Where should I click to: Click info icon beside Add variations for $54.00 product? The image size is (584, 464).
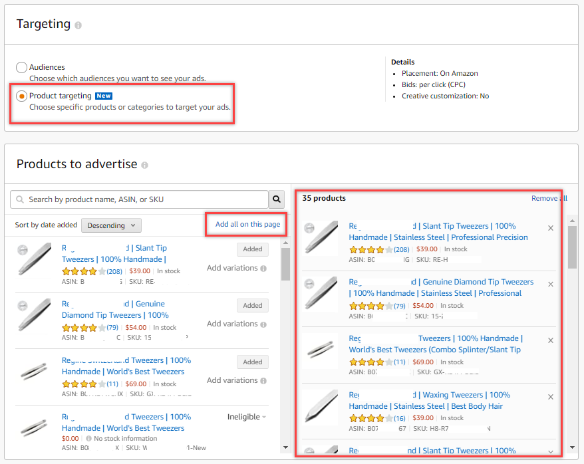[x=263, y=324]
